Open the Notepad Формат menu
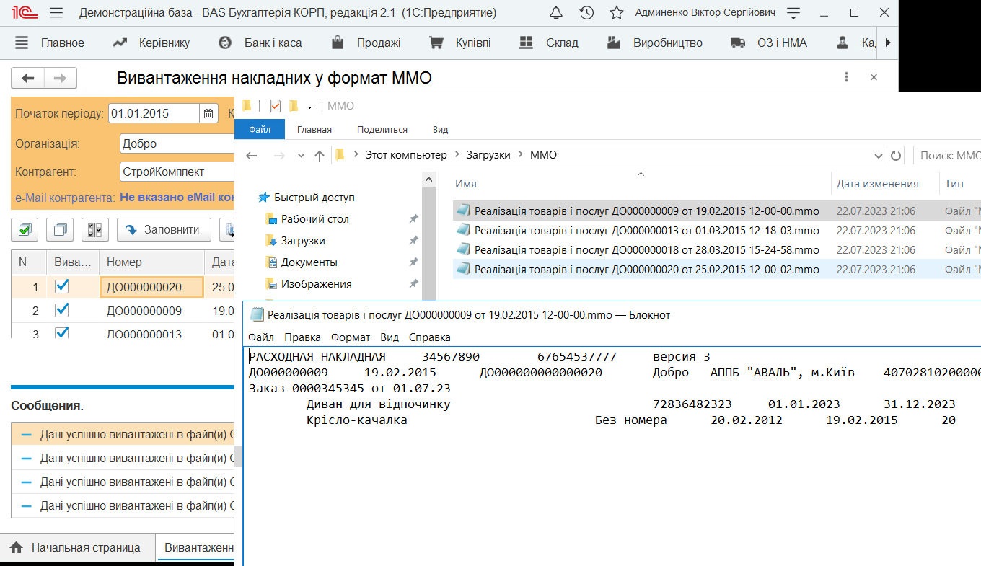This screenshot has height=566, width=981. click(x=351, y=337)
